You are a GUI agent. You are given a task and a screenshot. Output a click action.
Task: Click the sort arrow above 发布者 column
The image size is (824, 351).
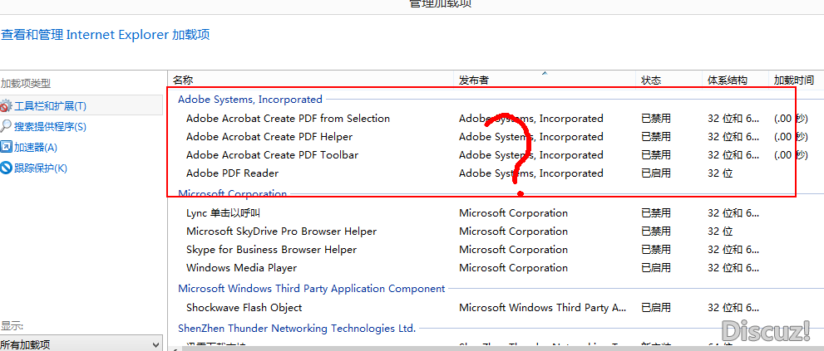point(545,73)
